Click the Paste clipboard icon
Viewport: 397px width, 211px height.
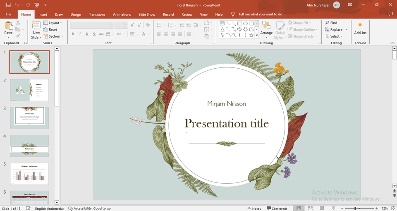pos(9,26)
